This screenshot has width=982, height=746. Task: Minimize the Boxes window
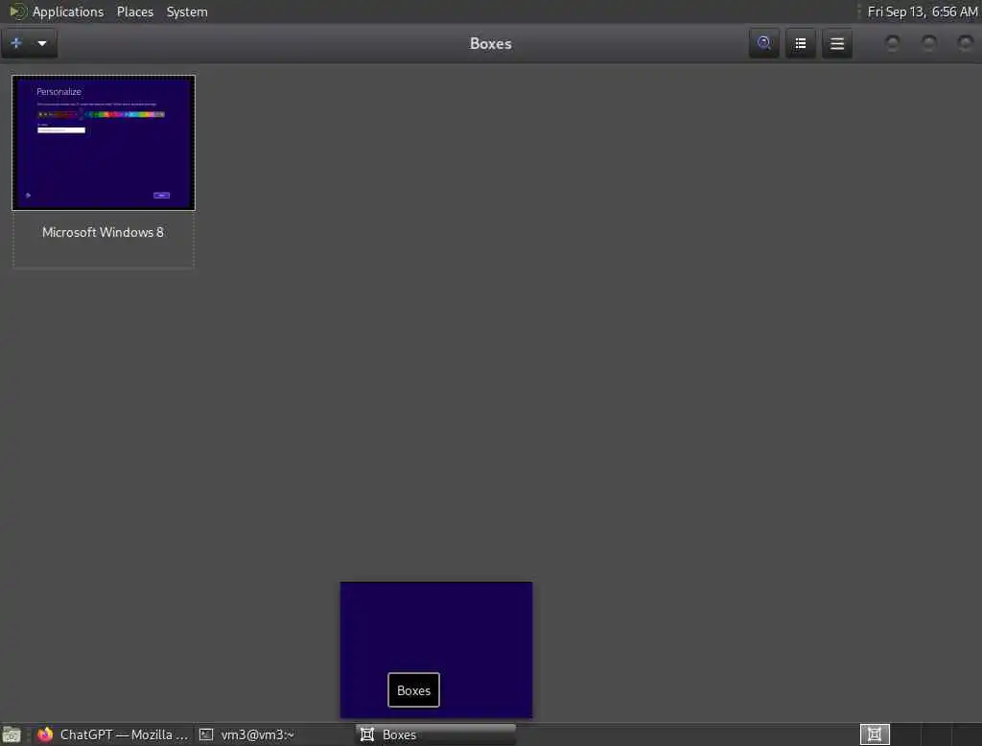coord(893,43)
